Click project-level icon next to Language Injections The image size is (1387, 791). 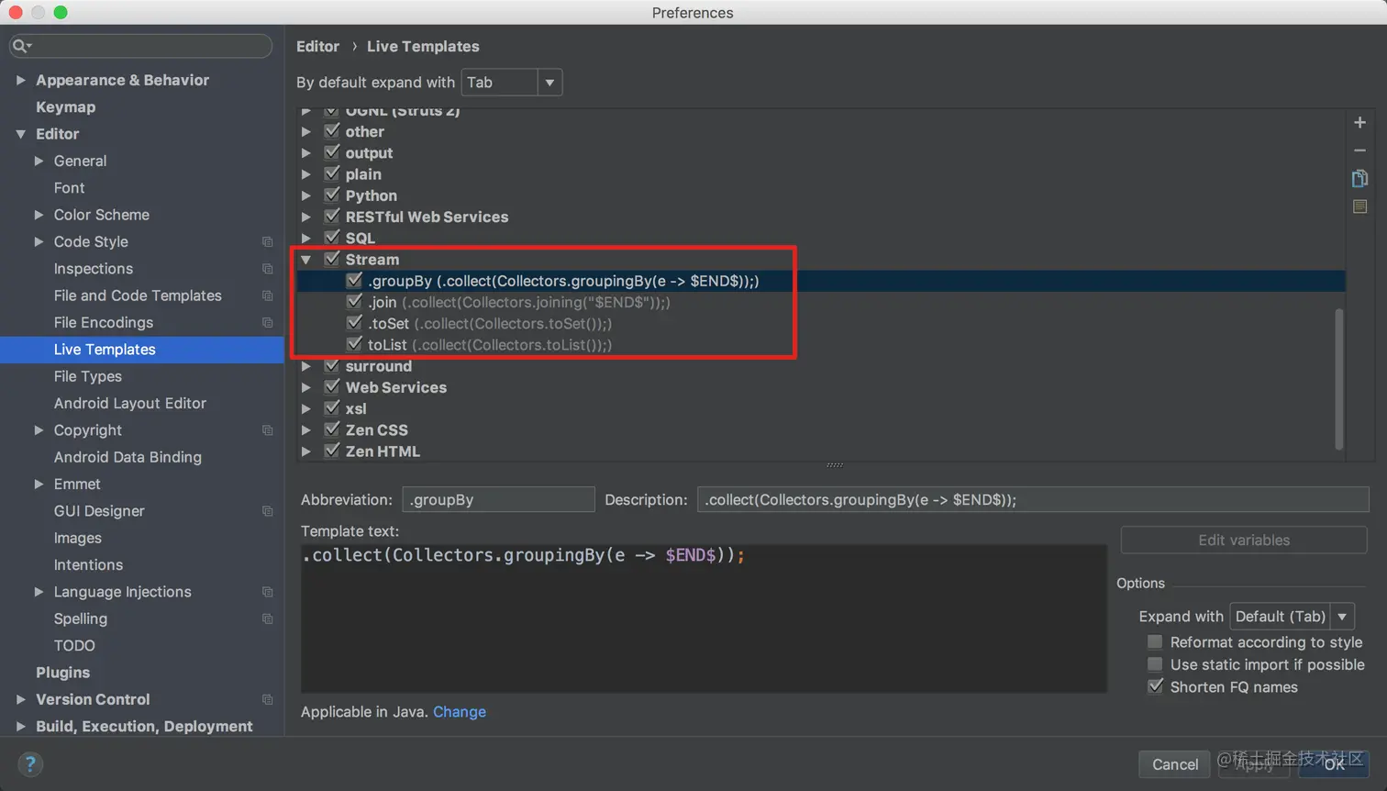267,592
